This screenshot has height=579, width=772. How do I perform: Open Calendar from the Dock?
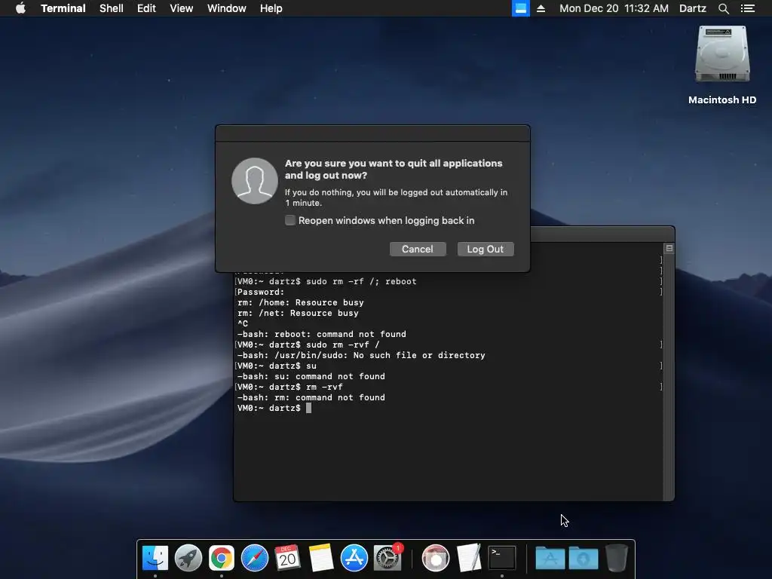[x=287, y=558]
